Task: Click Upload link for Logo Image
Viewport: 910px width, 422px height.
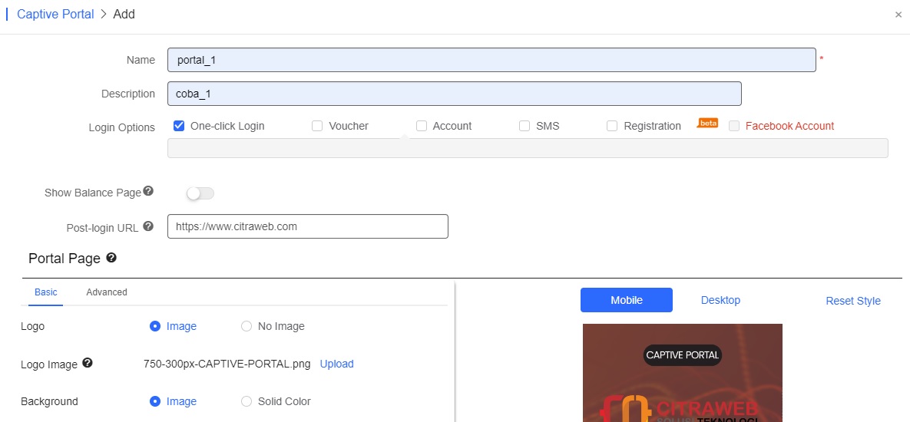Action: coord(336,364)
